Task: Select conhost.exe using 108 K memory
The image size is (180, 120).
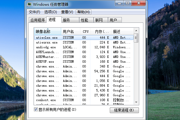Action: coord(84,100)
